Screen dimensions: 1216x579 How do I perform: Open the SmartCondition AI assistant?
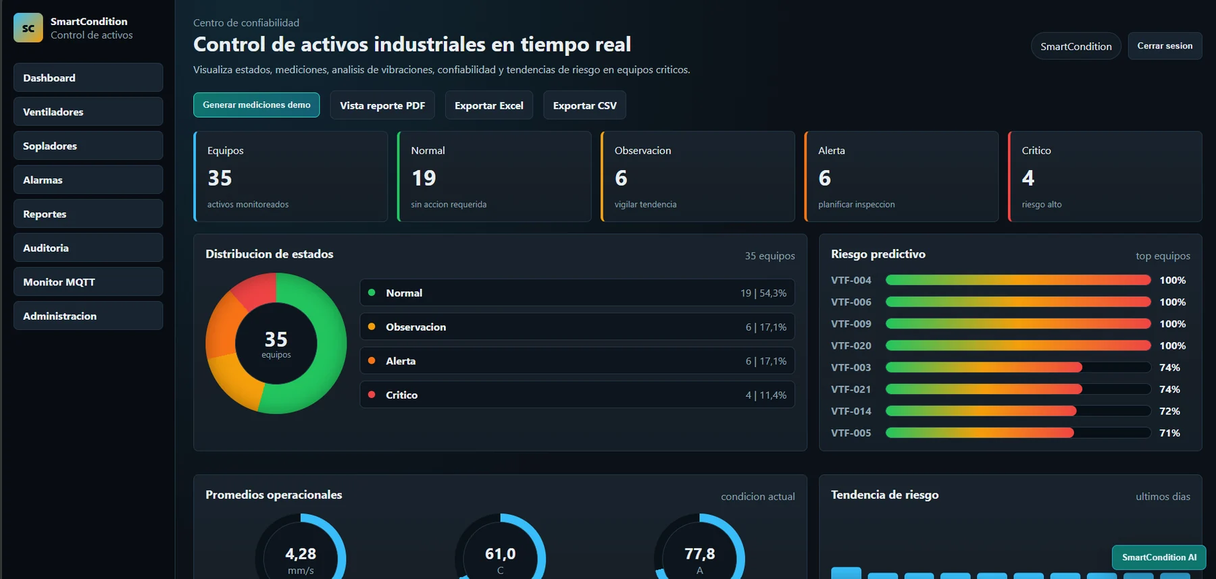(1159, 557)
